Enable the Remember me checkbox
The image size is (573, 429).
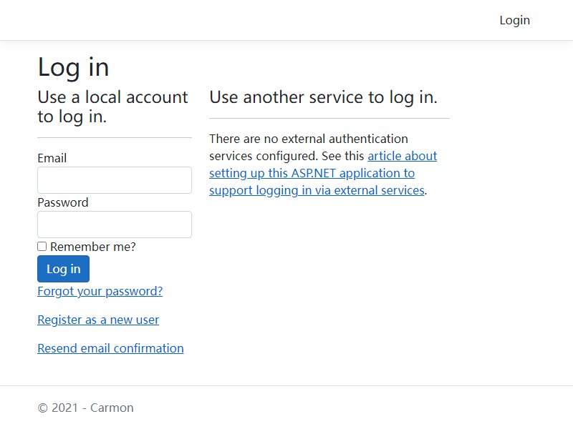42,247
